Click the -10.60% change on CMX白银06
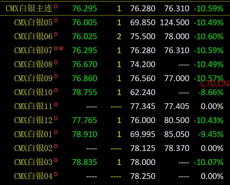This screenshot has height=185, width=230. (208, 36)
